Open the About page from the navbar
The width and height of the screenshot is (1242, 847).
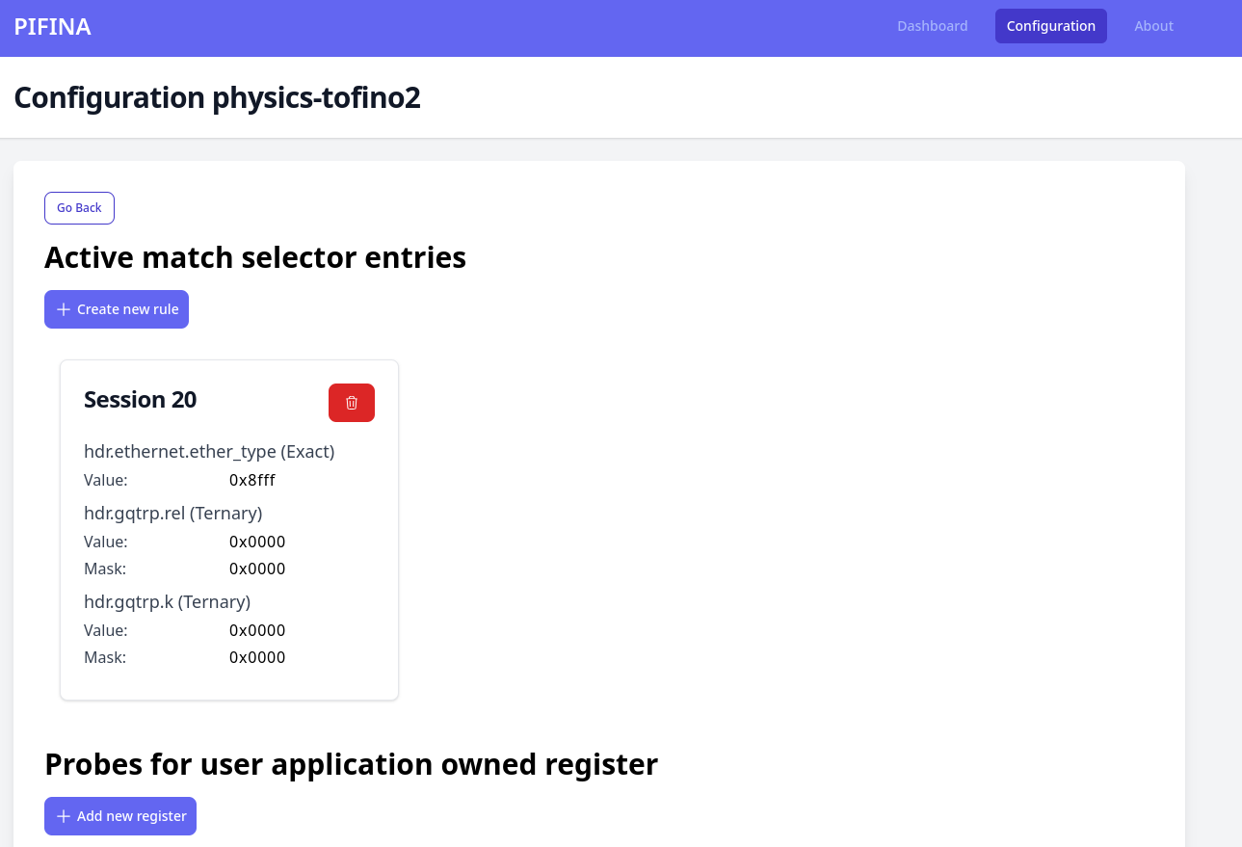[1153, 26]
